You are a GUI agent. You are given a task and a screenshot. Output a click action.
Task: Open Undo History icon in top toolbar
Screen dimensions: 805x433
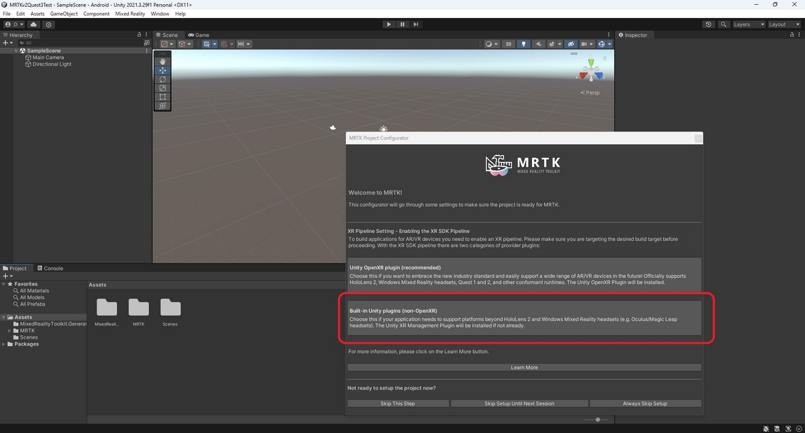(x=709, y=24)
